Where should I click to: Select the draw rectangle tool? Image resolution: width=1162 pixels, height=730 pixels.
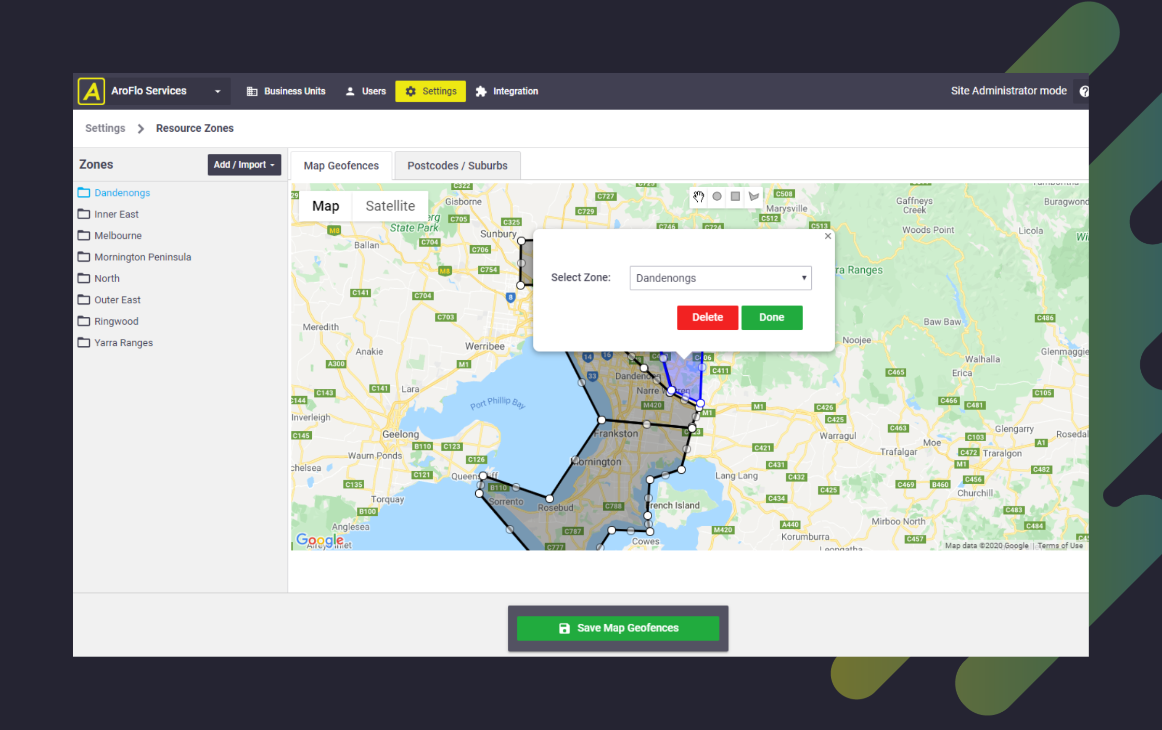pyautogui.click(x=735, y=196)
